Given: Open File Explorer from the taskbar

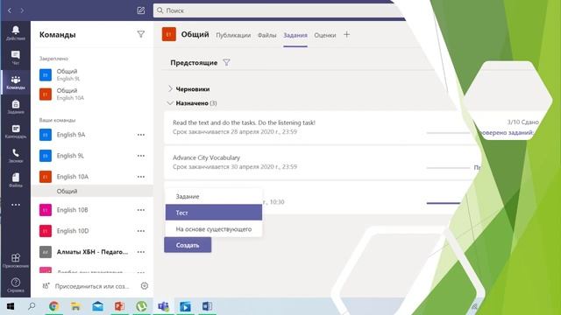Looking at the screenshot, I should (x=75, y=306).
